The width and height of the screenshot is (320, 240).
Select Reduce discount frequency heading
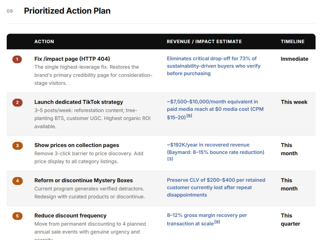70,215
